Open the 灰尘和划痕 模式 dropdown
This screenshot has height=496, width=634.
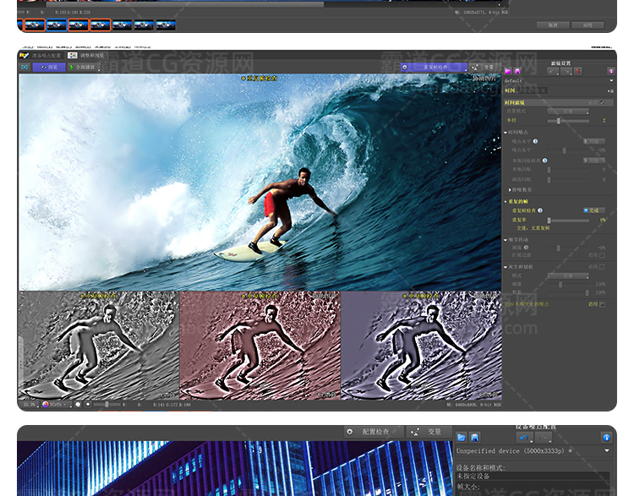coord(568,275)
